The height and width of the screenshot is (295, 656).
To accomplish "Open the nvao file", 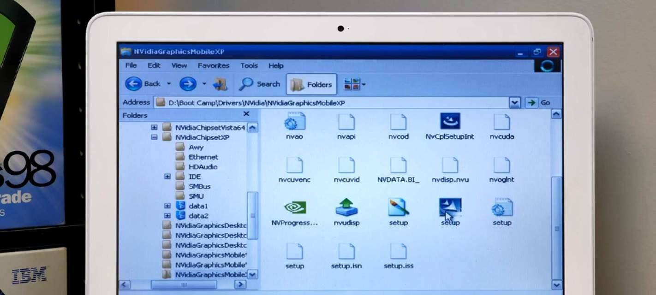I will point(294,127).
